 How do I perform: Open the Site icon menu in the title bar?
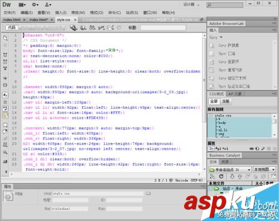click(x=48, y=4)
